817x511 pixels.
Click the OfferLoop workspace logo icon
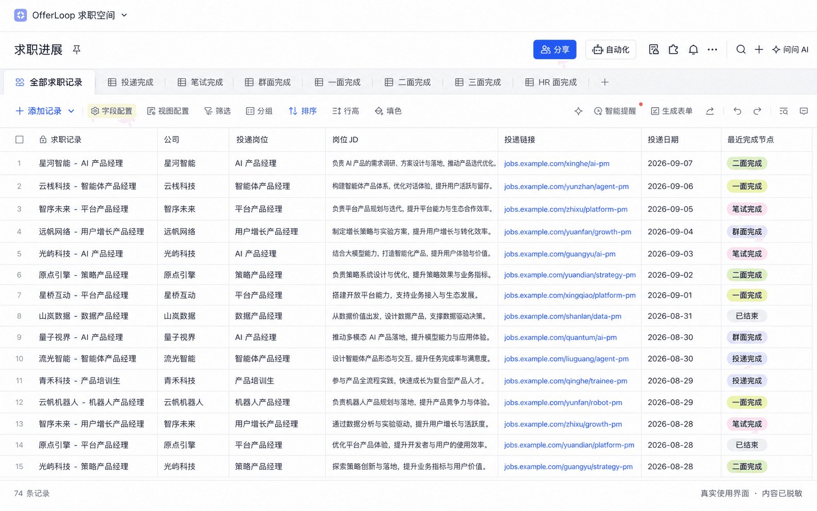coord(21,15)
